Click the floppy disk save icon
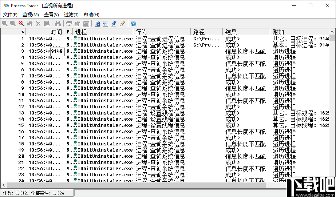The image size is (336, 197). point(47,23)
